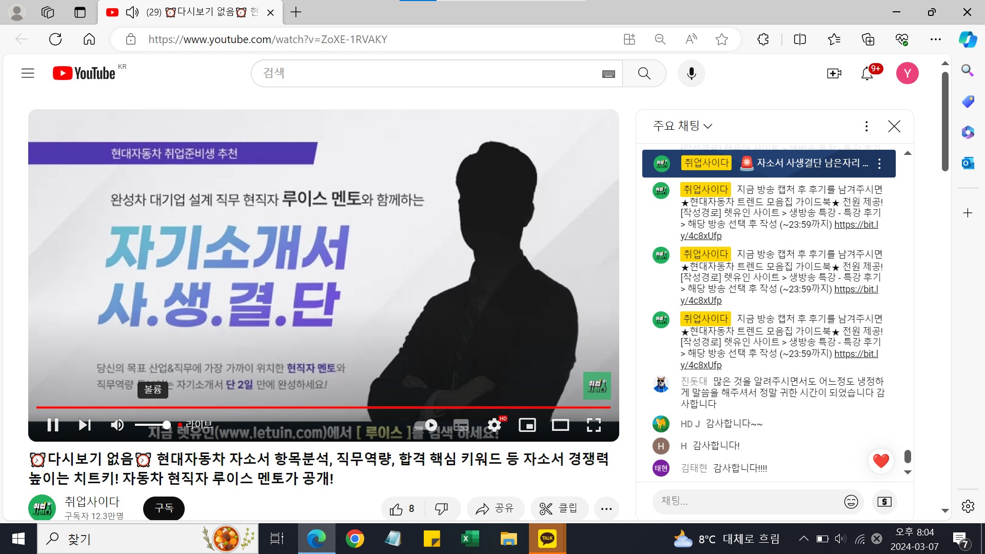Viewport: 985px width, 554px height.
Task: Open Outlook in Edge sidebar
Action: pos(968,164)
